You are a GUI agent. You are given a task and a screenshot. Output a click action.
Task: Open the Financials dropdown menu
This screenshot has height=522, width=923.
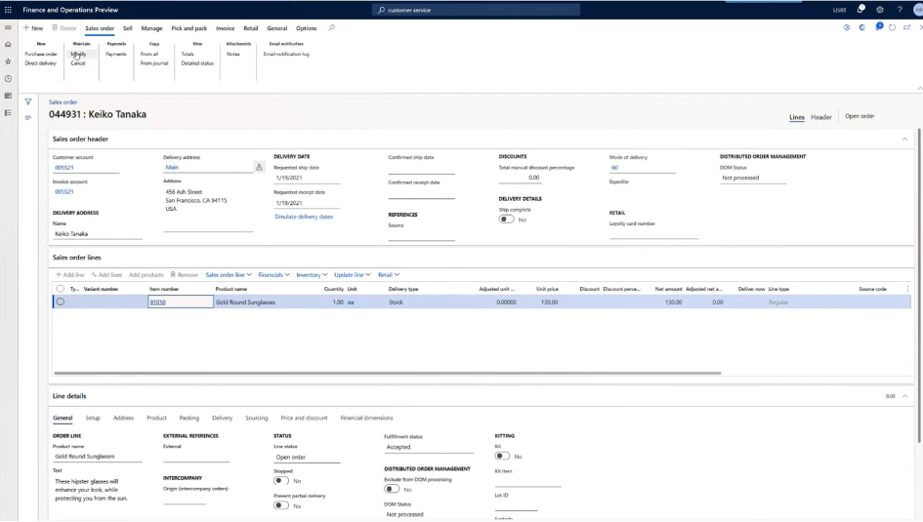point(274,275)
